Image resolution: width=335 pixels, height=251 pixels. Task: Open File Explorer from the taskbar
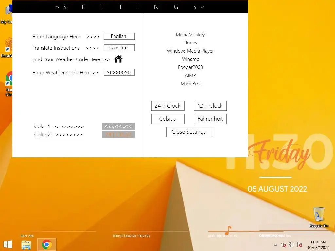point(26,244)
